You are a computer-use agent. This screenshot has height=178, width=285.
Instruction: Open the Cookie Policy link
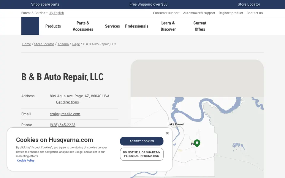point(26,160)
